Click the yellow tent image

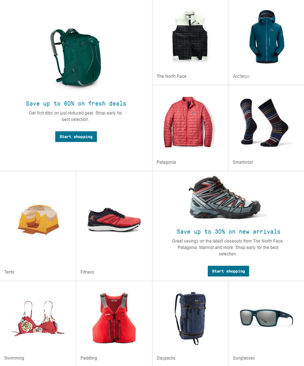tap(38, 220)
